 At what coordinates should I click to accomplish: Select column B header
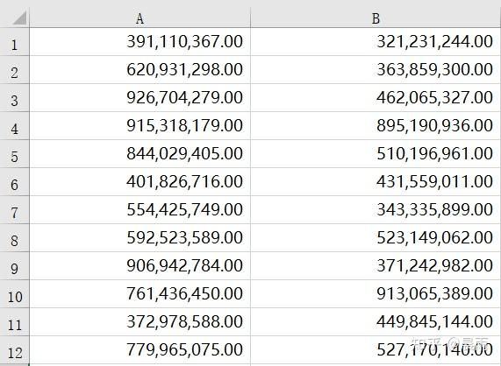pyautogui.click(x=376, y=18)
